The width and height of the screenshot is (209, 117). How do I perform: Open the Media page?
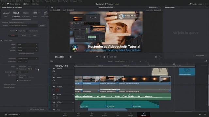pos(65,114)
